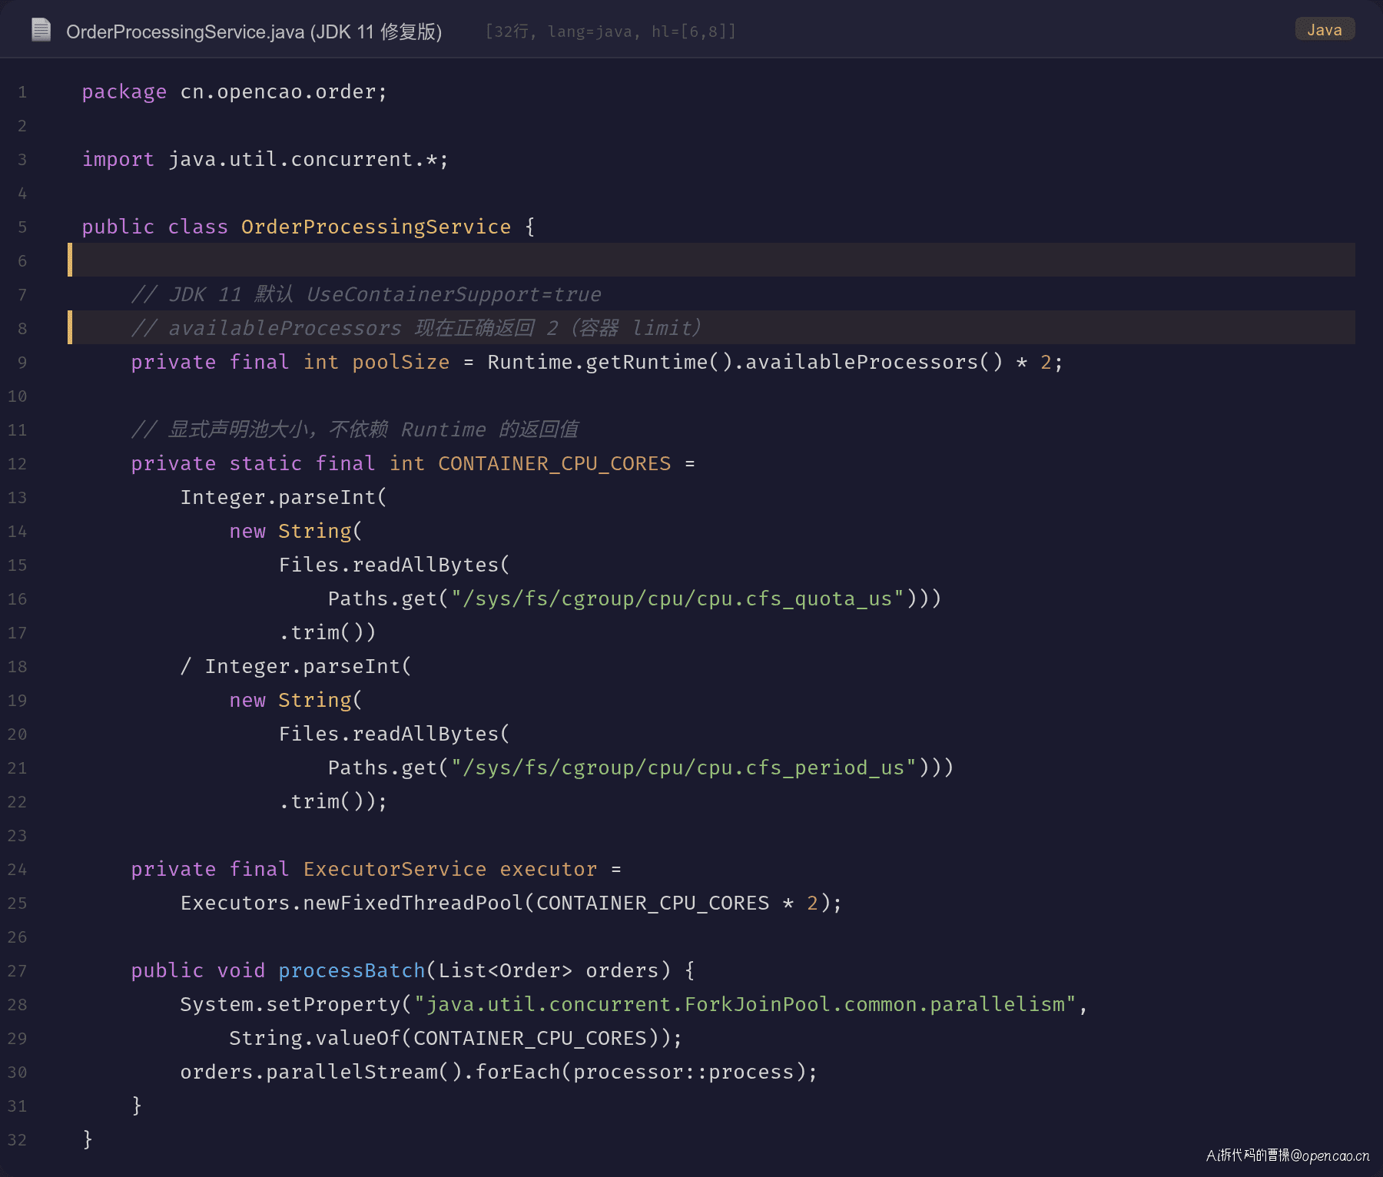The height and width of the screenshot is (1177, 1383).
Task: Click the ForkJoinPool.common.parallelism string
Action: point(745,1005)
